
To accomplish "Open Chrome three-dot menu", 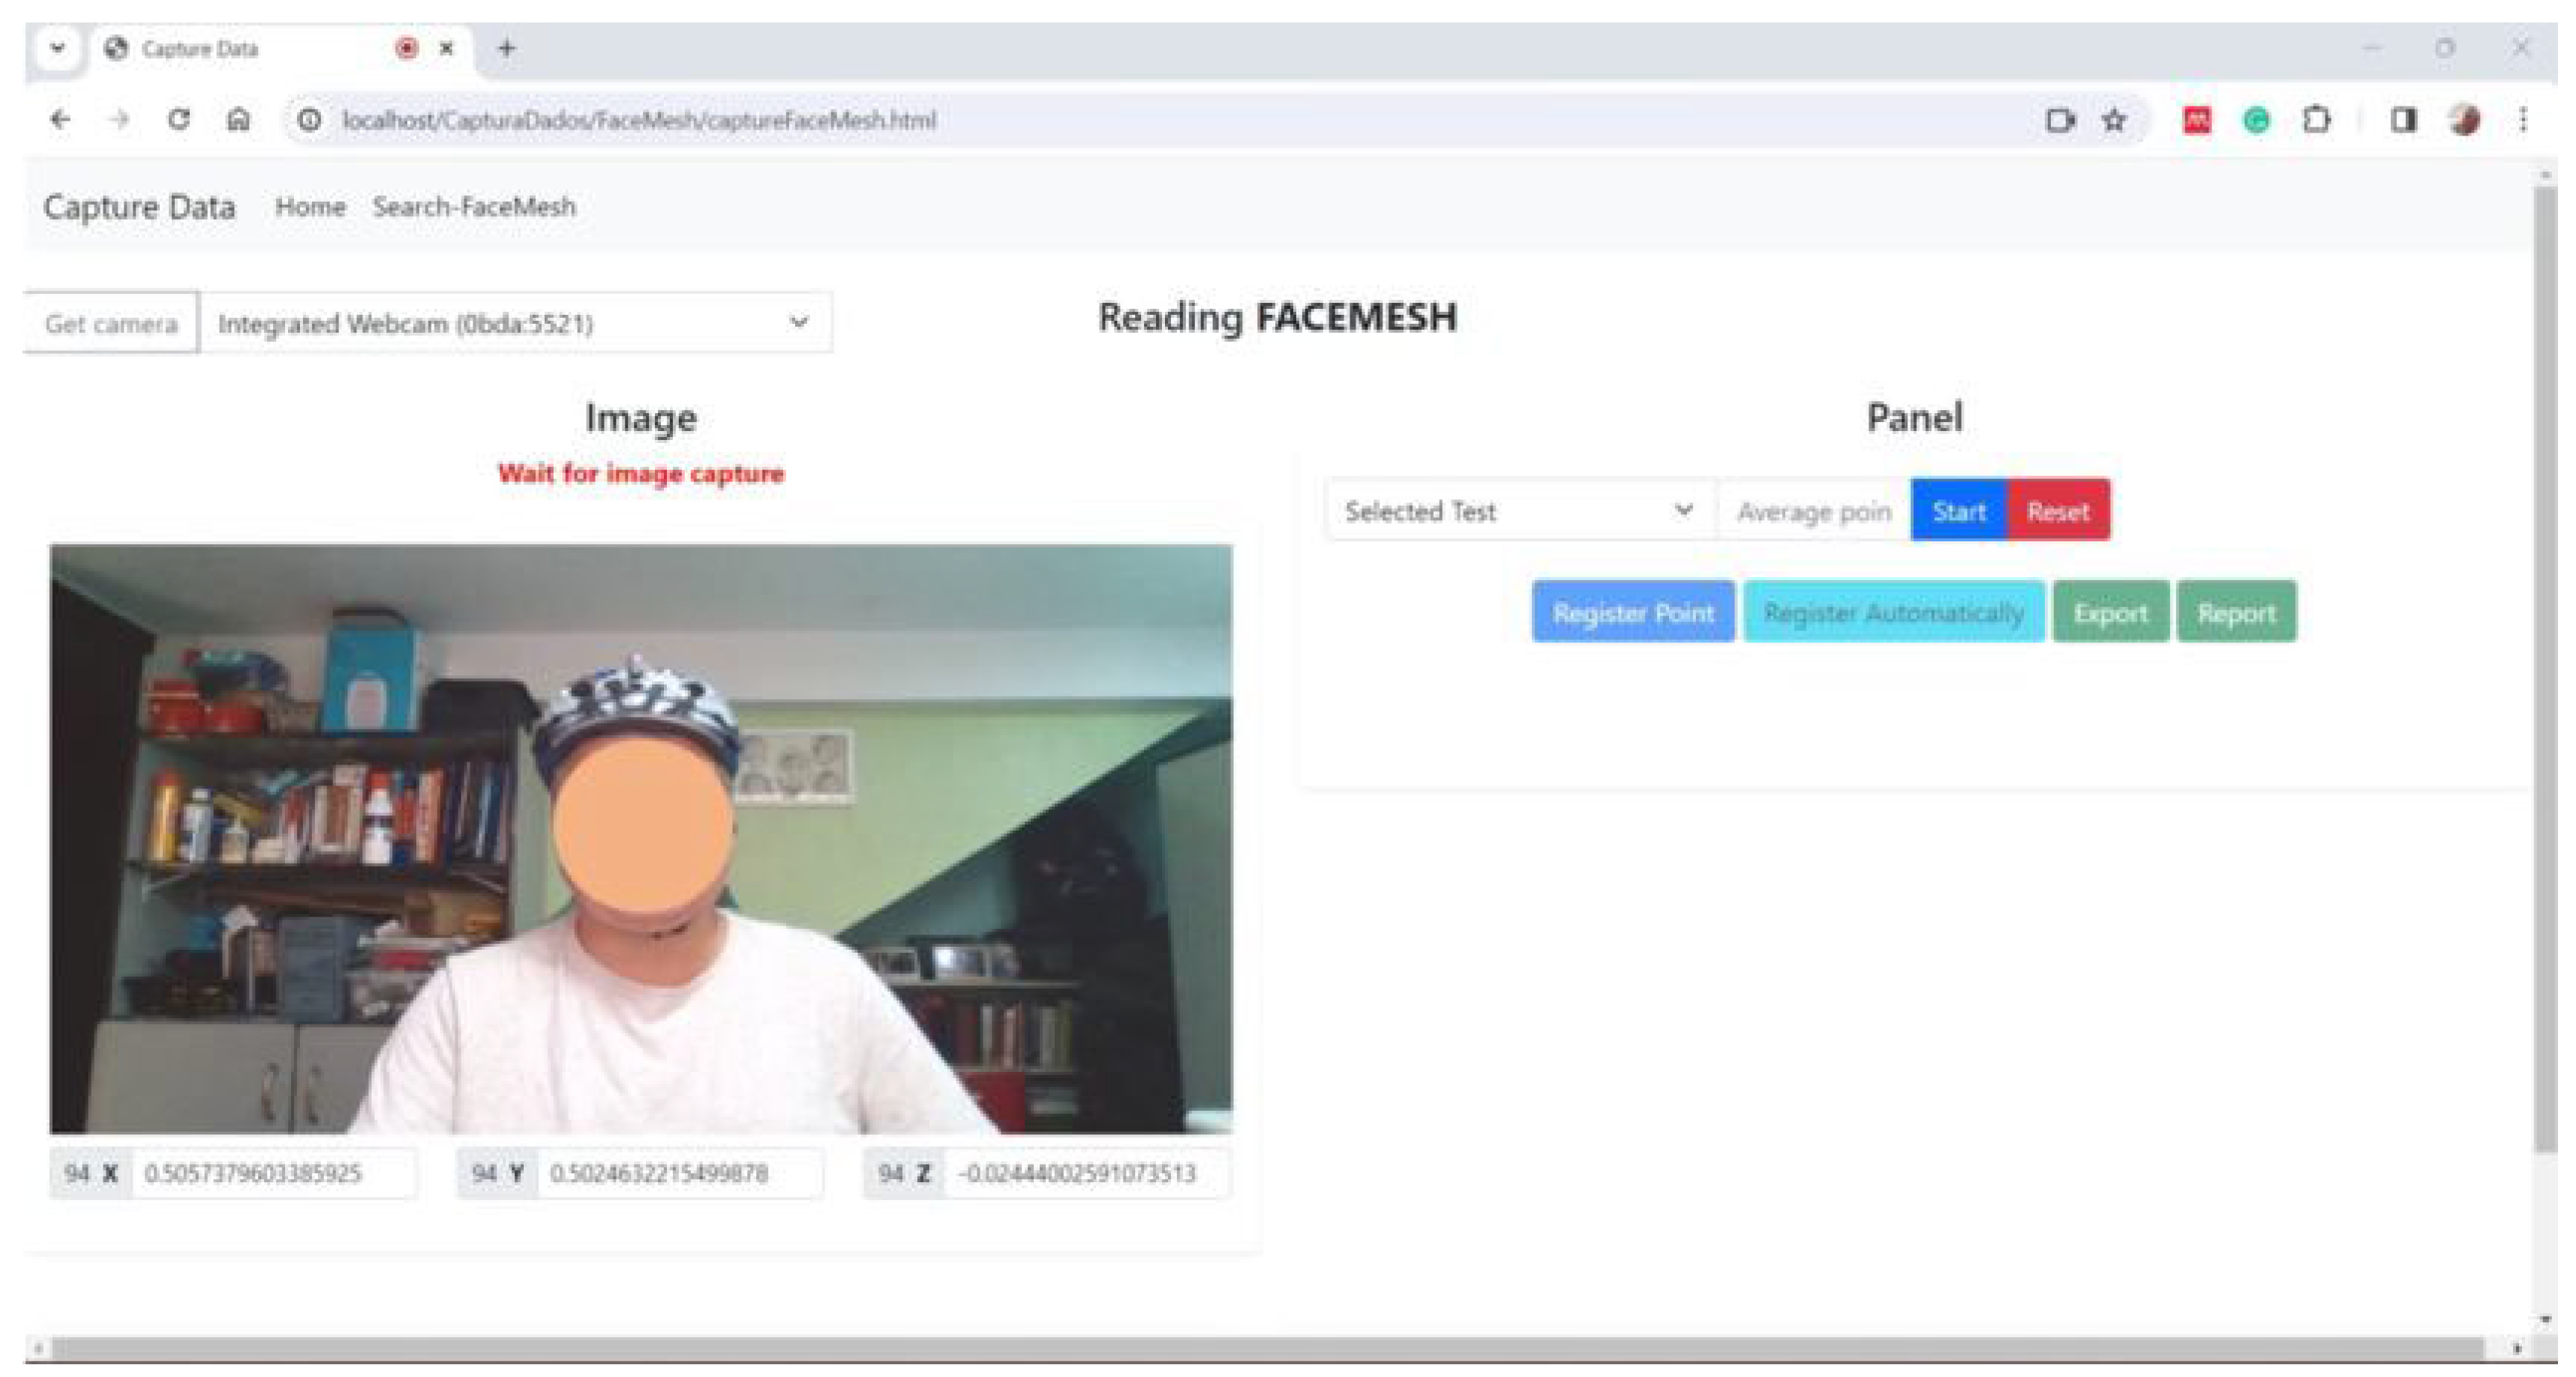I will pos(2523,120).
